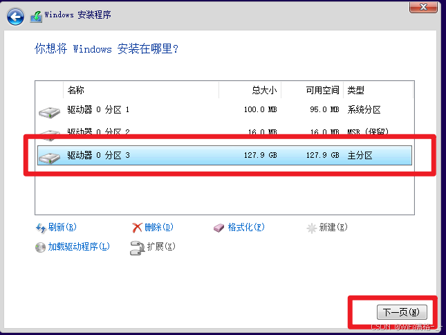Go back using the blue arrow button
The width and height of the screenshot is (446, 335).
click(15, 17)
